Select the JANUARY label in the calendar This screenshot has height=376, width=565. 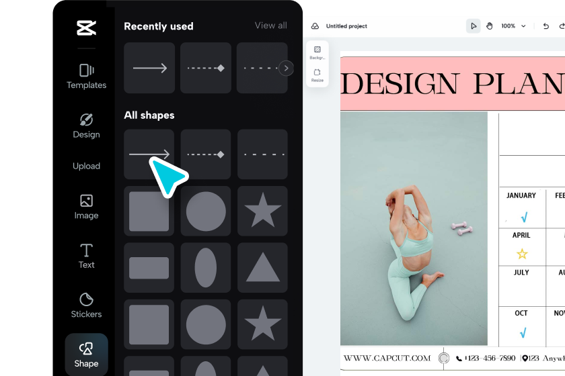pyautogui.click(x=521, y=195)
